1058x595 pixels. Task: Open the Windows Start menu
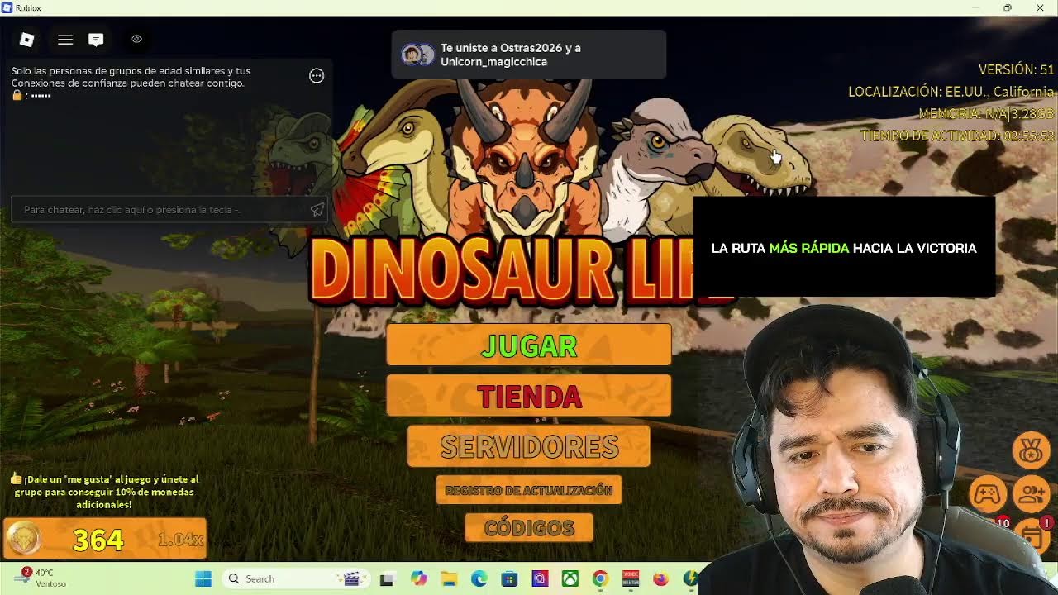(x=203, y=578)
